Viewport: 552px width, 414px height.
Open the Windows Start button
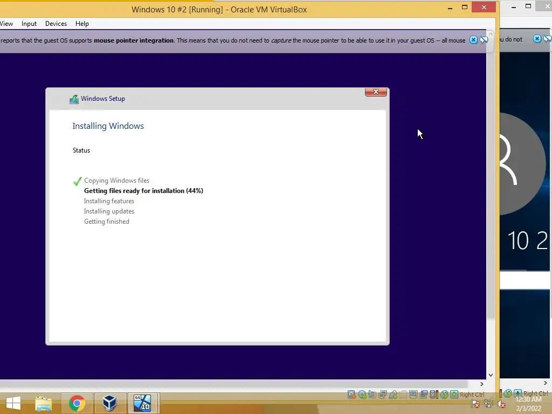[13, 403]
